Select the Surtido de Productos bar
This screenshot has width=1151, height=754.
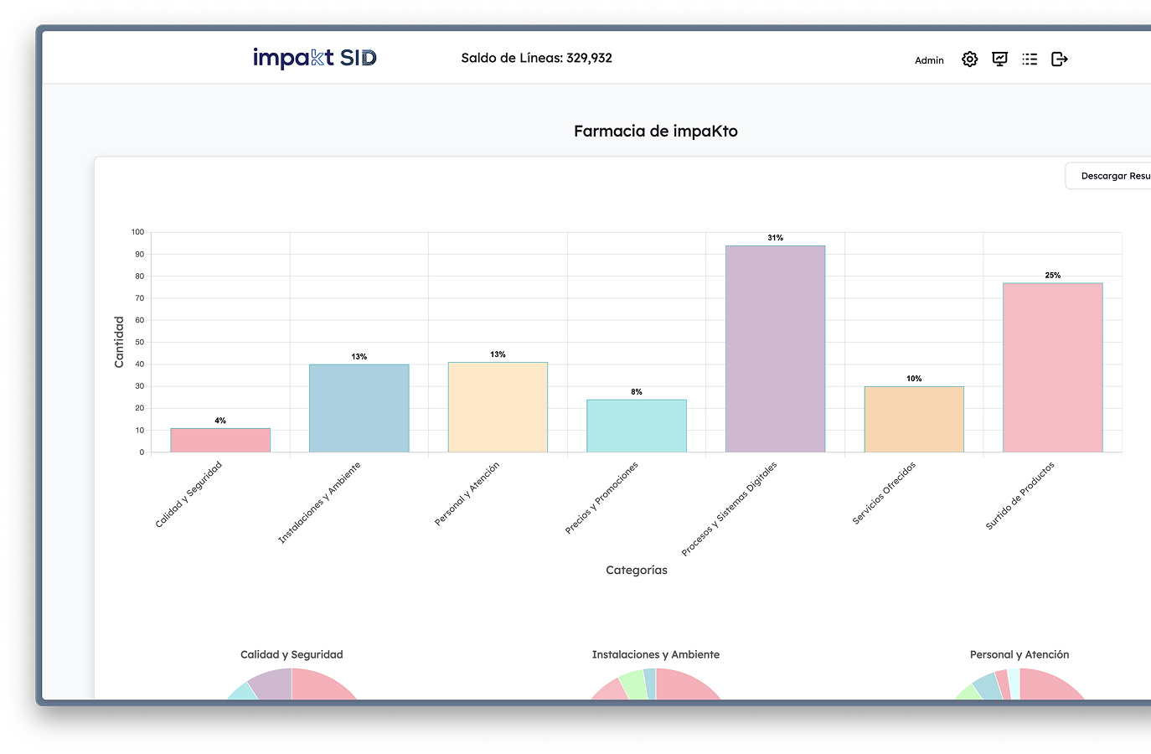click(x=1053, y=369)
